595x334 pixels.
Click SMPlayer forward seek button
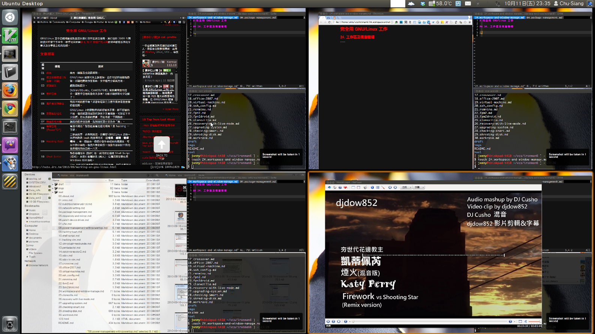[x=510, y=321]
